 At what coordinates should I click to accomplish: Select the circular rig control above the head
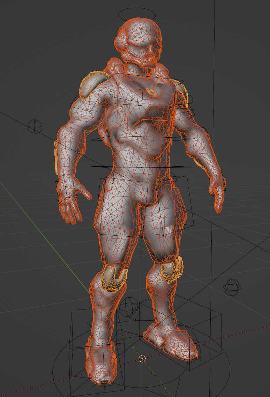(x=137, y=15)
